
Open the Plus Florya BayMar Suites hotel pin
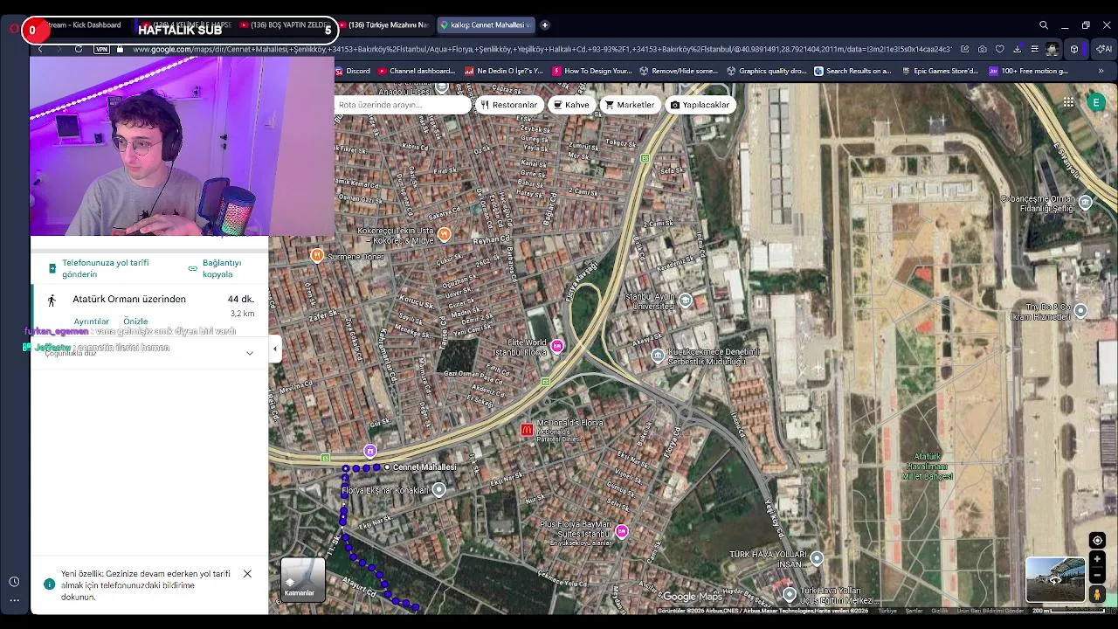pos(622,531)
